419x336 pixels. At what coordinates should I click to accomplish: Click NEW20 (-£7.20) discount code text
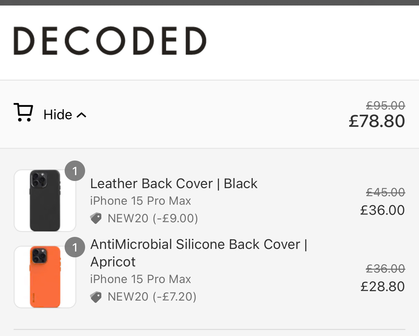pyautogui.click(x=152, y=297)
